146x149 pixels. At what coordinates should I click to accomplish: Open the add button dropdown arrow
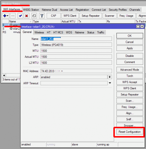(8, 16)
